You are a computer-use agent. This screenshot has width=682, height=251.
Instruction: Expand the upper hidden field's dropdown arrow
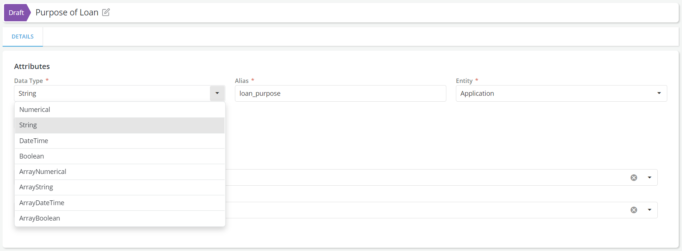pos(649,178)
